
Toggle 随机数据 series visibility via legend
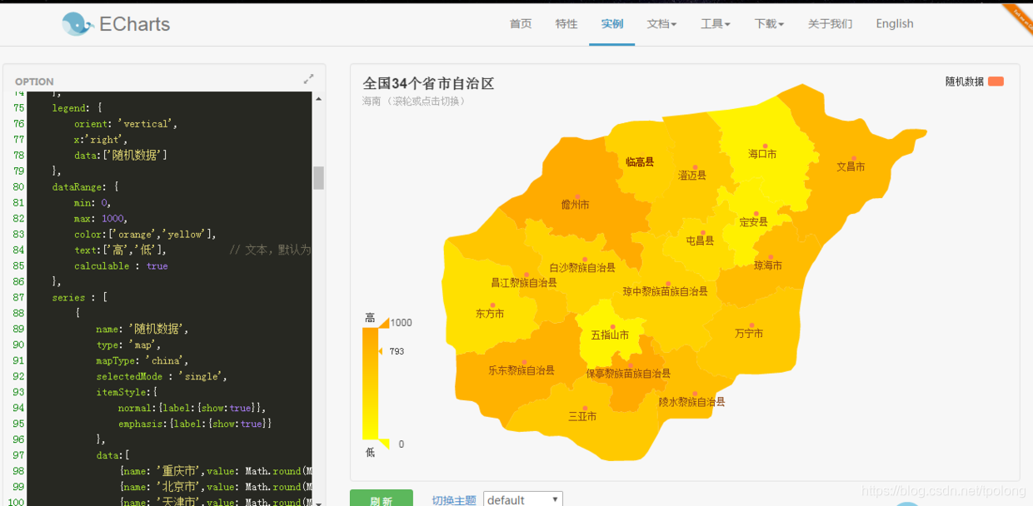point(966,81)
